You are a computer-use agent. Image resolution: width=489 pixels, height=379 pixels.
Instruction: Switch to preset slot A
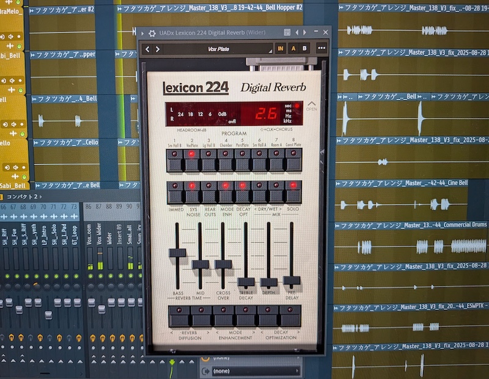pyautogui.click(x=292, y=48)
